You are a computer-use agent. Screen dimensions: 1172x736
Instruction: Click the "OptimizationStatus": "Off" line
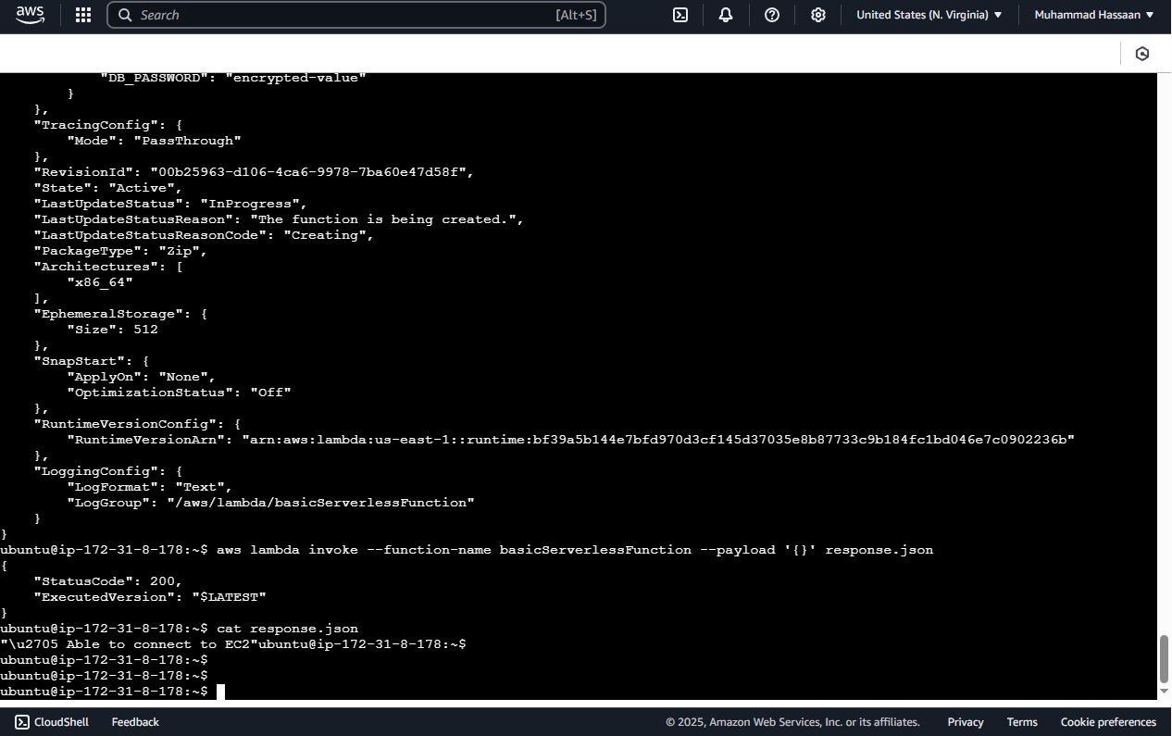(x=179, y=393)
